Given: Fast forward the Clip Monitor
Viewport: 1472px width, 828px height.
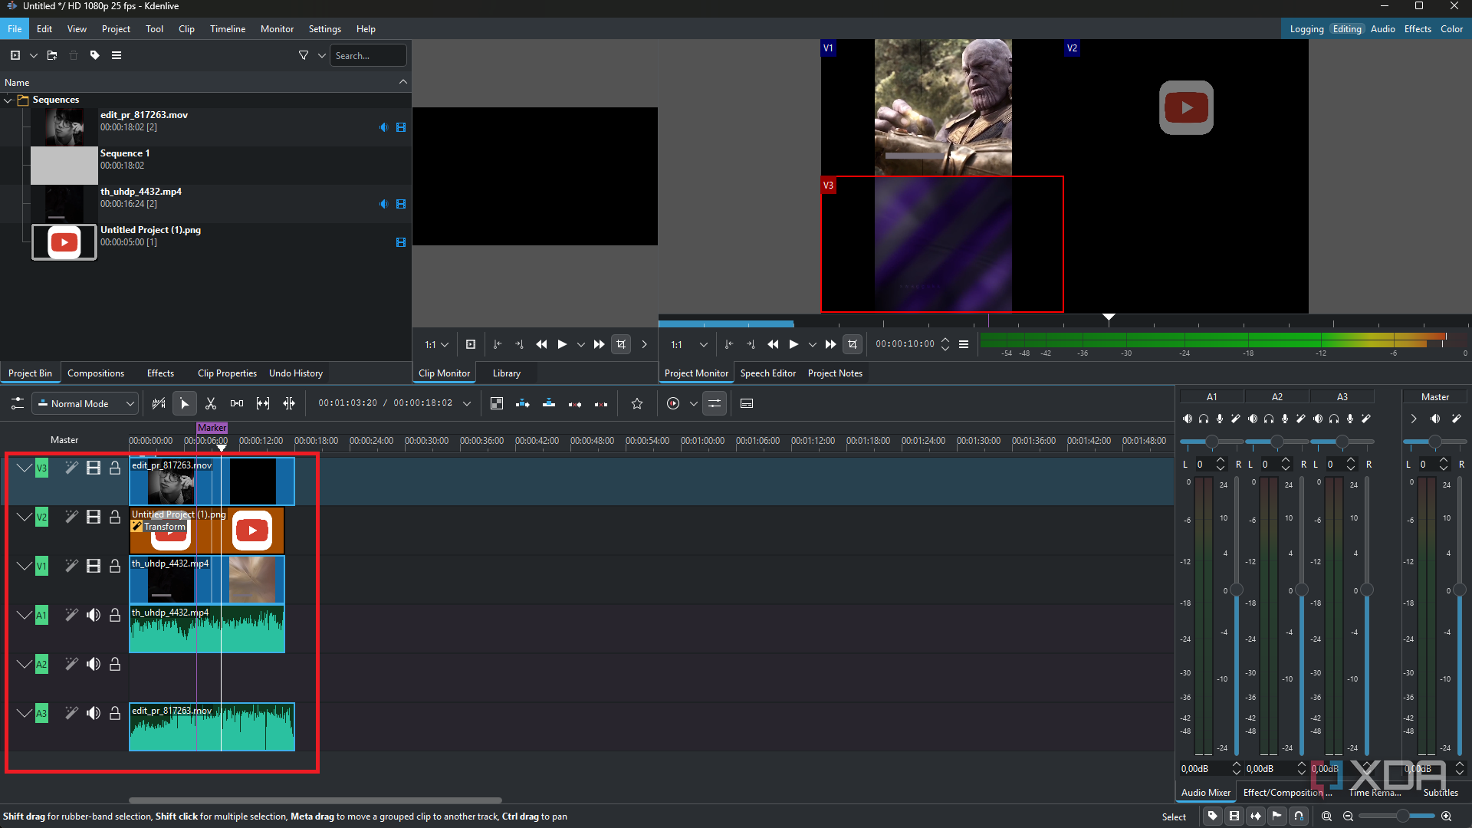Looking at the screenshot, I should [x=599, y=344].
